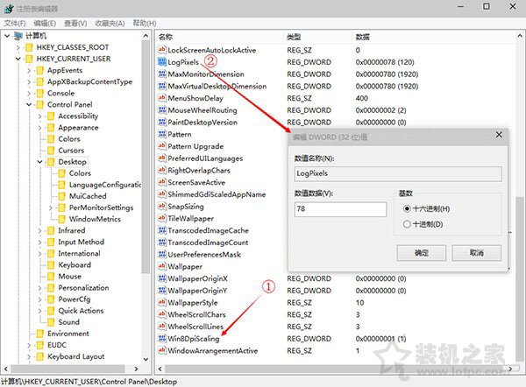Screen dimensions: 526x387
Task: Click the tree pane scroll-right arrow
Action: (136, 369)
